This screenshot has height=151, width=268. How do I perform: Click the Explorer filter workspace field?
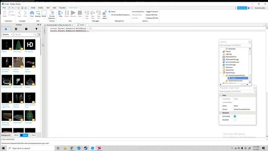click(235, 45)
